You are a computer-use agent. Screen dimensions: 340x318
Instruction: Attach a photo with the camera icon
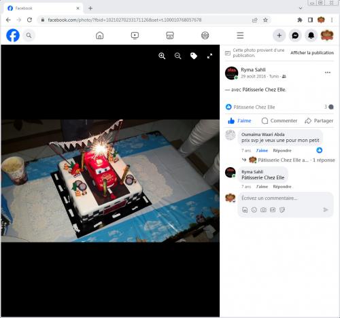pyautogui.click(x=263, y=210)
